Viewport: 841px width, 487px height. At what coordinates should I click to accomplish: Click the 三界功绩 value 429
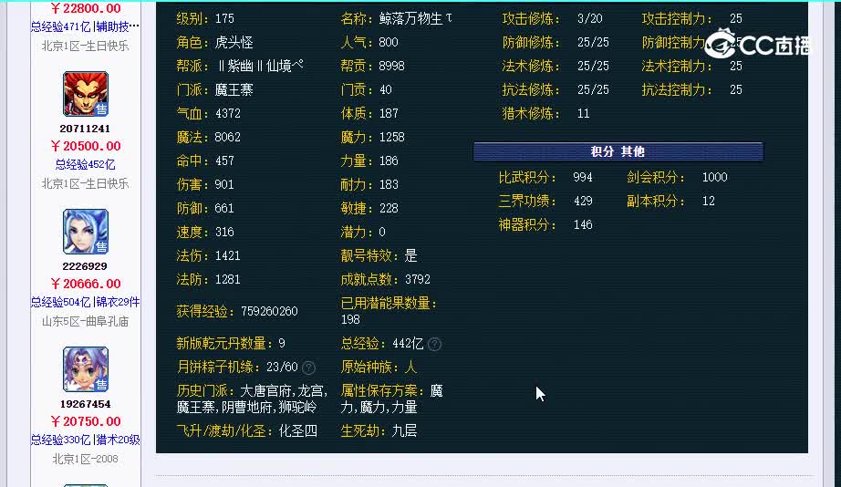tap(583, 202)
